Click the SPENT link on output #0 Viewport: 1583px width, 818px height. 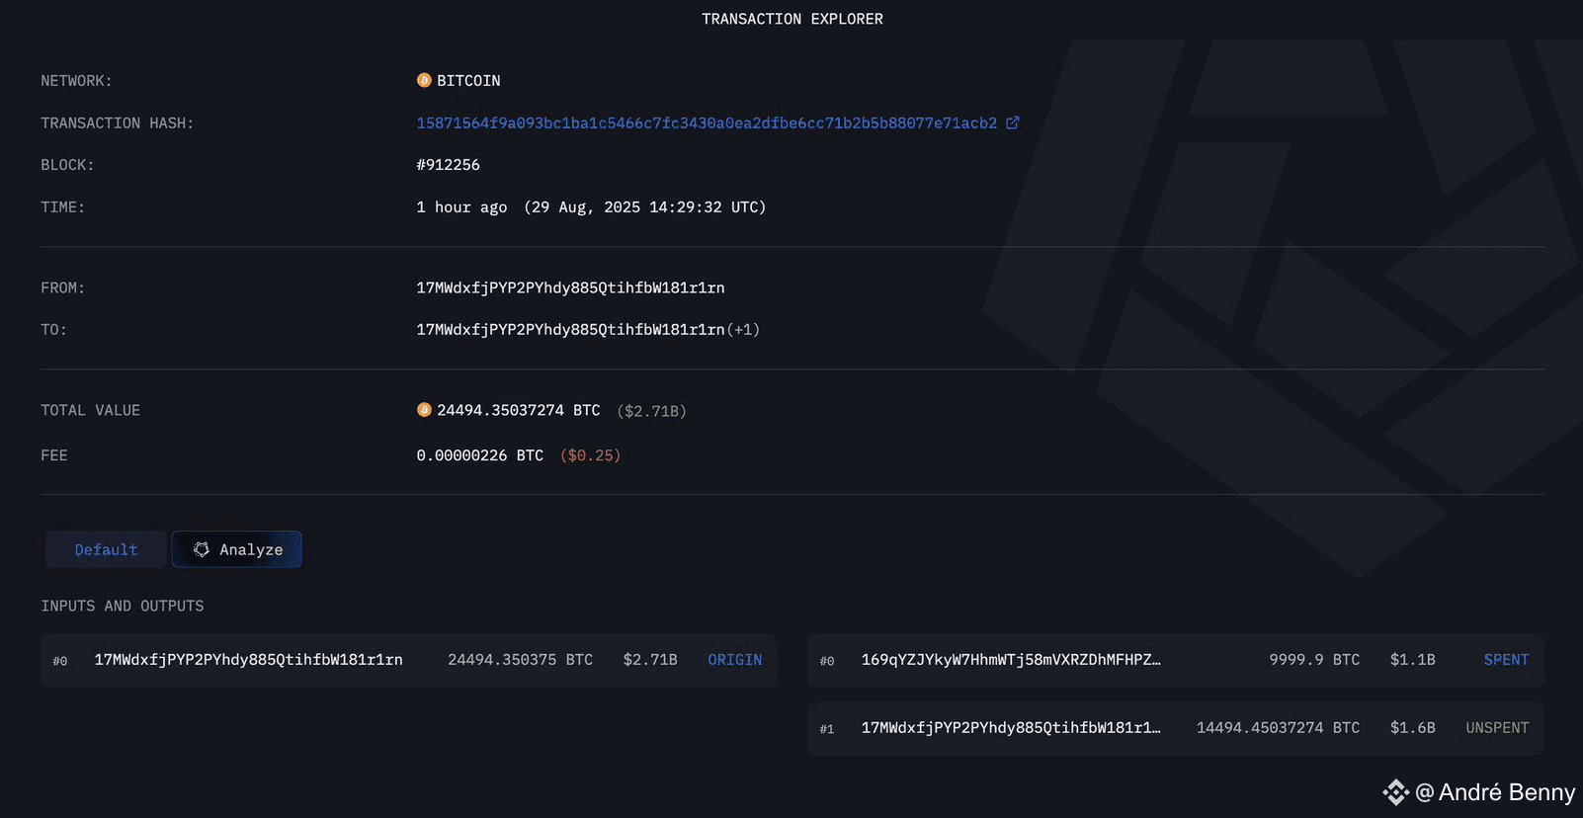tap(1506, 660)
